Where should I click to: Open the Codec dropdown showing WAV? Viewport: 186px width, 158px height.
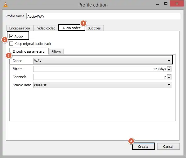click(x=103, y=61)
